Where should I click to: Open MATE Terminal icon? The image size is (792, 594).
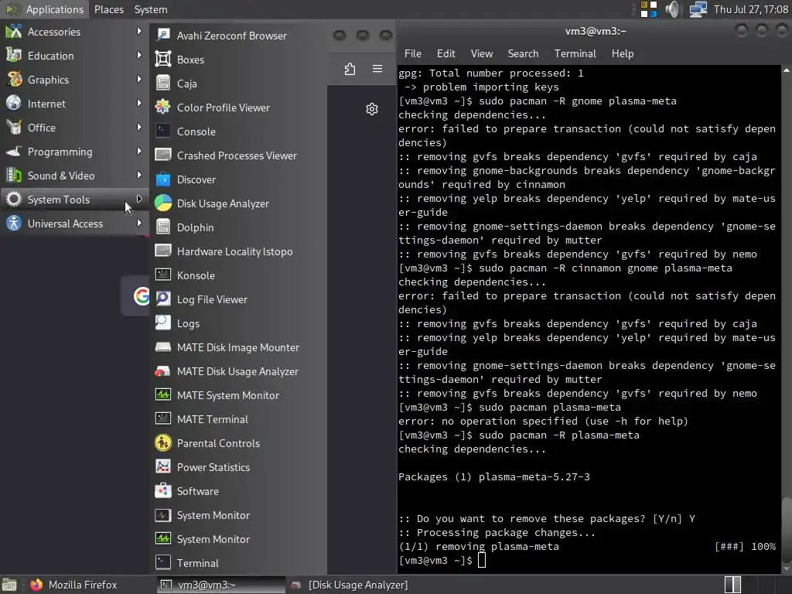tap(162, 419)
